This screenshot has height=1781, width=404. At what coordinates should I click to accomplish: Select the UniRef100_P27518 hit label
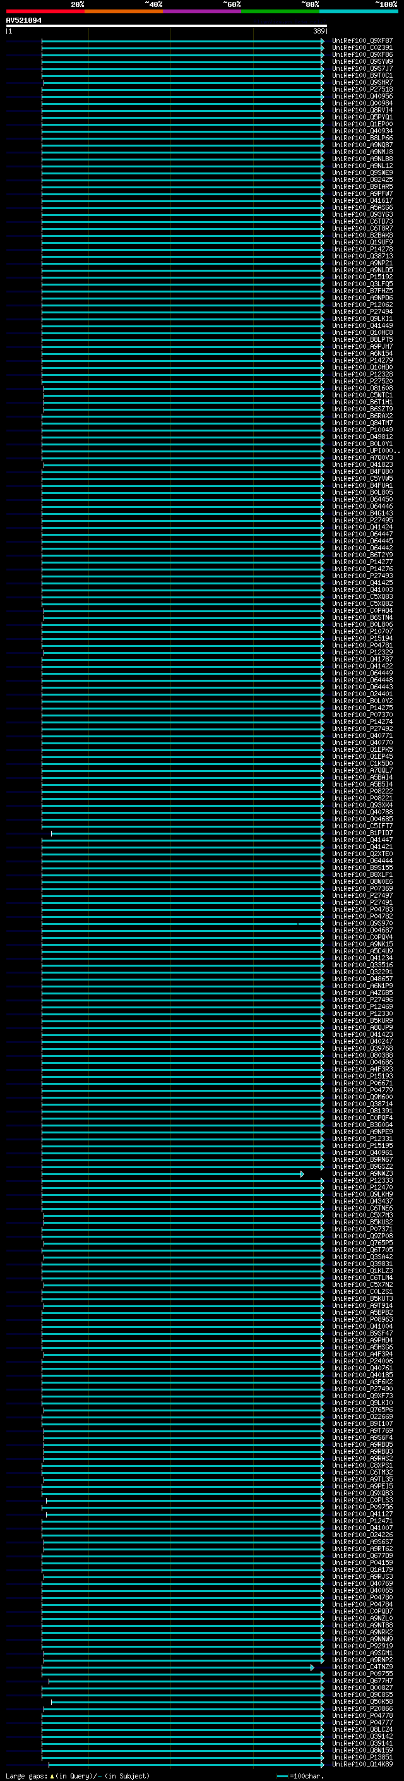point(362,89)
